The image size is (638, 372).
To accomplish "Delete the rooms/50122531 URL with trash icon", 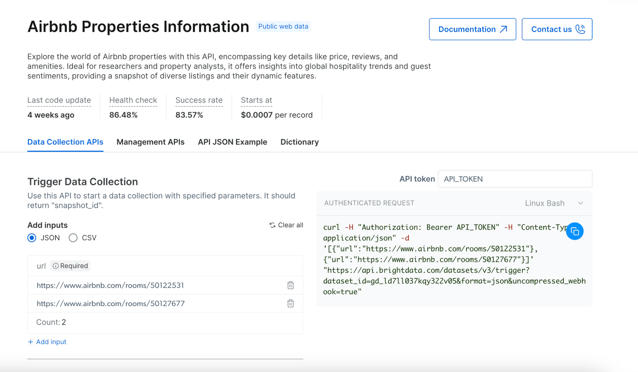I will pos(290,285).
